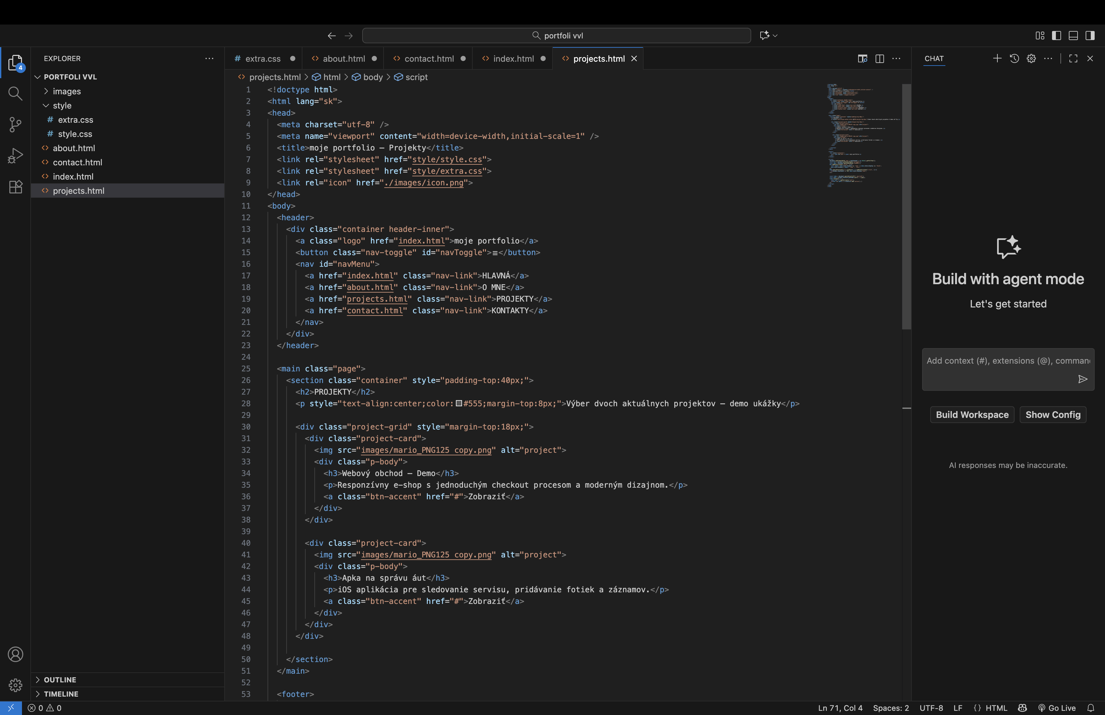Image resolution: width=1105 pixels, height=715 pixels.
Task: Toggle the Primary Side Bar
Action: (x=1057, y=36)
